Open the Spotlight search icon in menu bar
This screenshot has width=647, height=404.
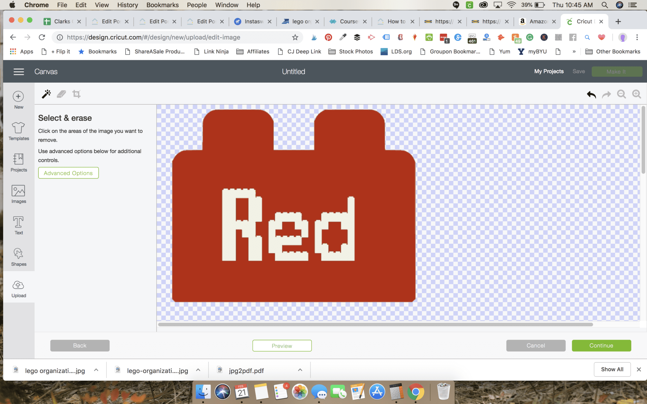pyautogui.click(x=605, y=5)
